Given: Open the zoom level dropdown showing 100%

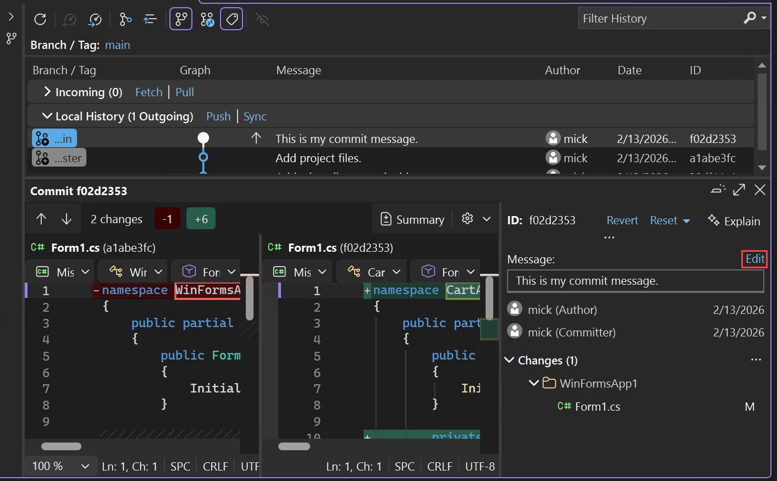Looking at the screenshot, I should 60,466.
